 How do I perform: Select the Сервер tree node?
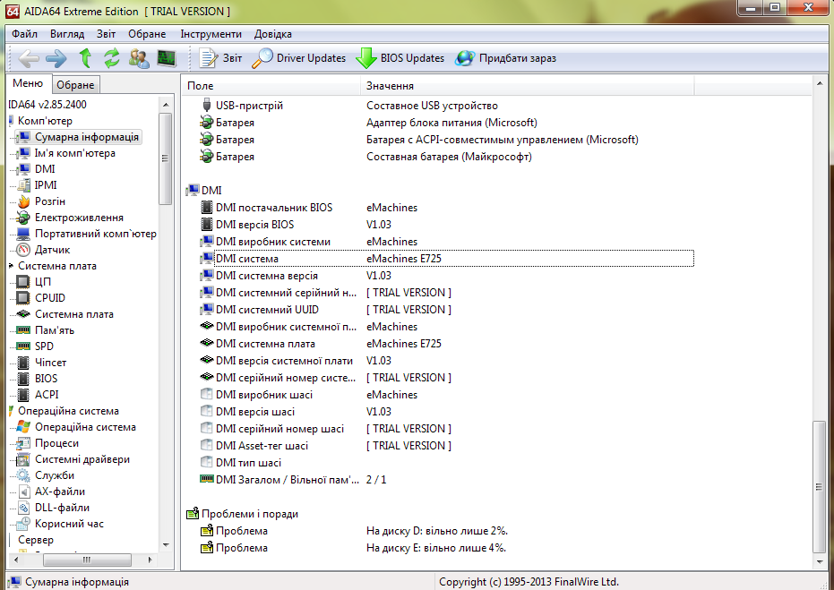coord(36,540)
